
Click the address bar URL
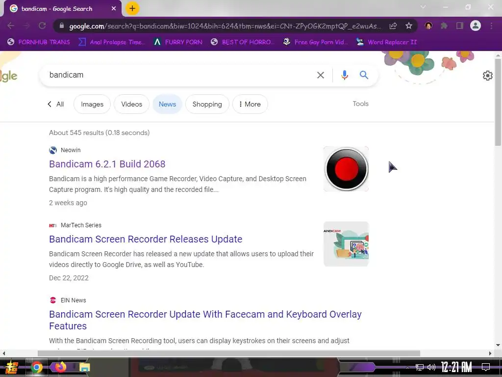225,26
